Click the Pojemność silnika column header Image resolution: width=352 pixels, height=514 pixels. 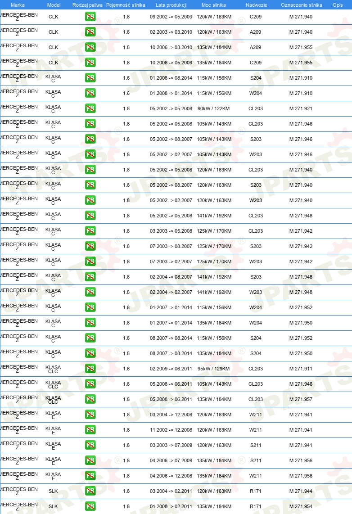click(x=126, y=5)
